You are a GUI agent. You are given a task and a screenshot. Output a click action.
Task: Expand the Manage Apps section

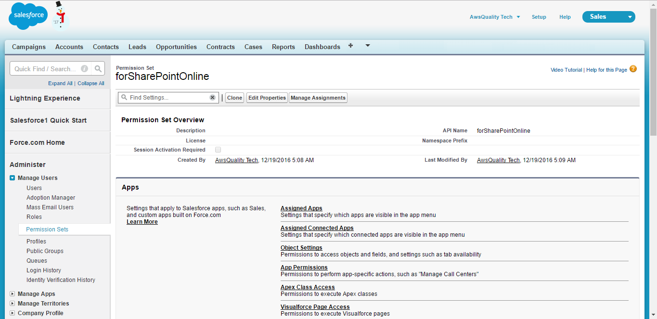pyautogui.click(x=13, y=294)
